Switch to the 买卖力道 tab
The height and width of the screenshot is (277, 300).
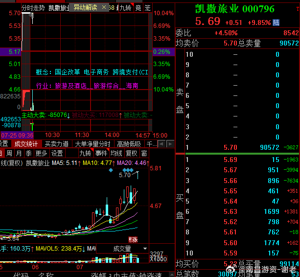tap(57, 144)
